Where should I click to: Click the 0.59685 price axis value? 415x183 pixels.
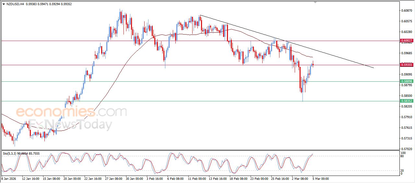[x=406, y=53]
